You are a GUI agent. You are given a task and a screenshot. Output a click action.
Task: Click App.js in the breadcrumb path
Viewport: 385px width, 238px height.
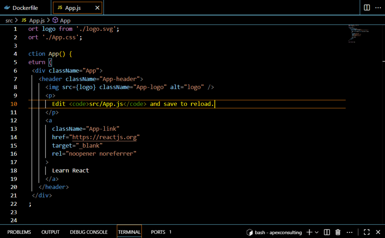tap(37, 21)
